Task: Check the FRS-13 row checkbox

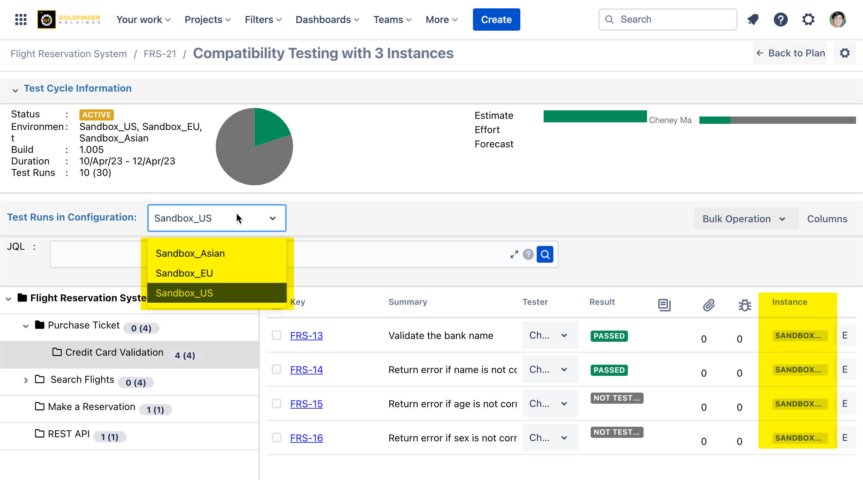Action: (x=277, y=335)
